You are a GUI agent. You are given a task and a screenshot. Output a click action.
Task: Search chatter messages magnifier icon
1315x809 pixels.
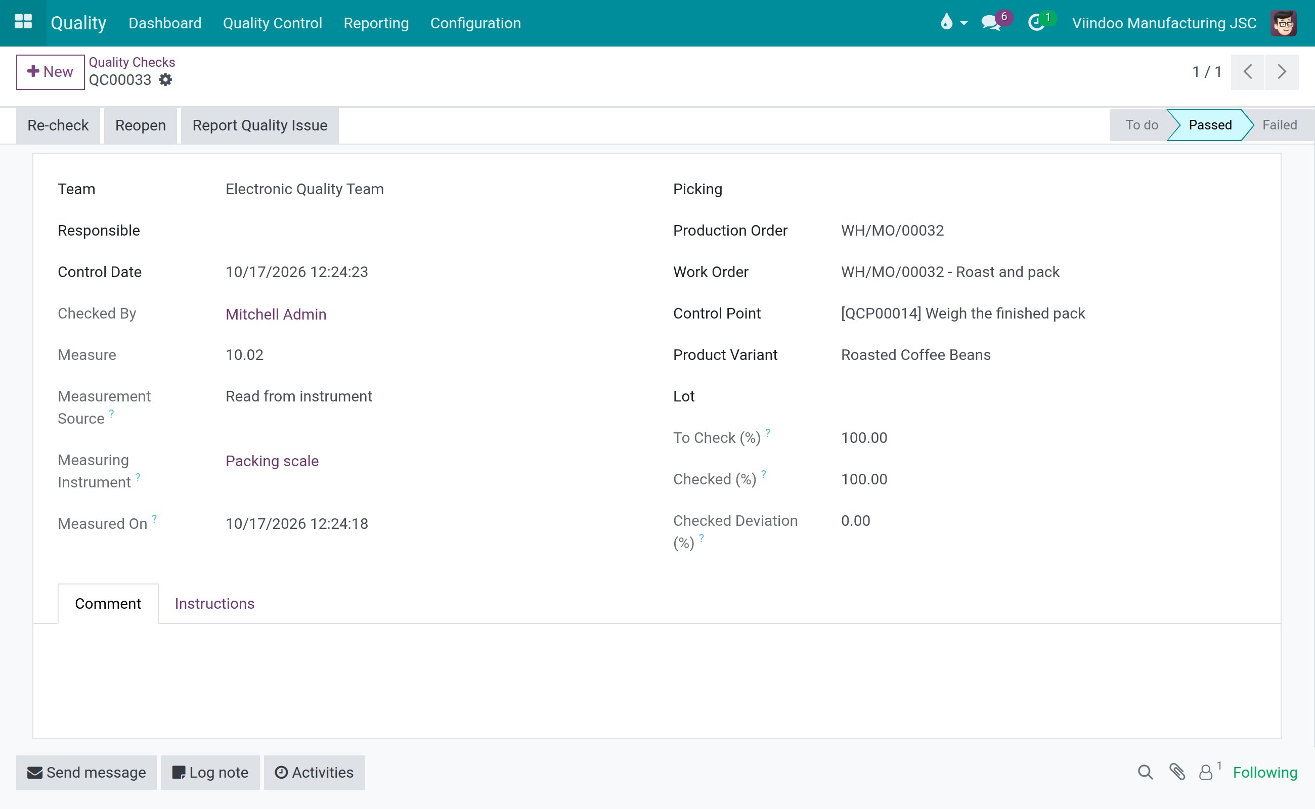coord(1145,772)
